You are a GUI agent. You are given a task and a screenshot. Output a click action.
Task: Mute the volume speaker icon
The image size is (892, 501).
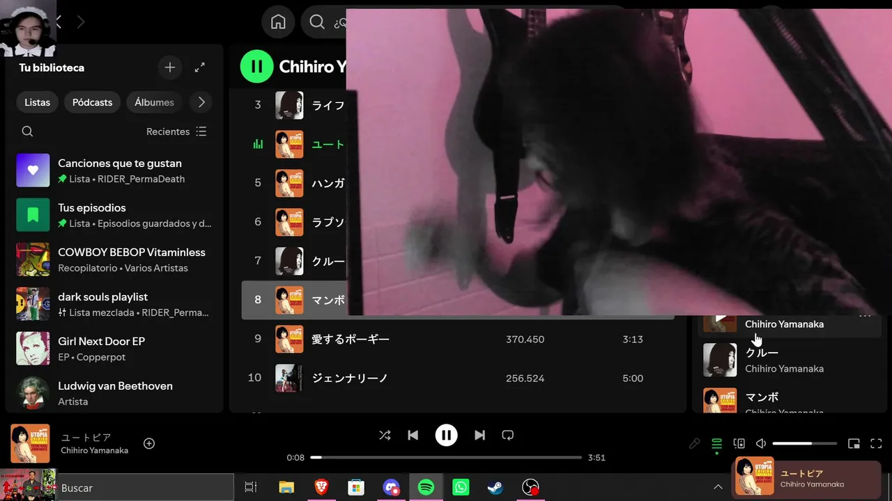pyautogui.click(x=761, y=444)
